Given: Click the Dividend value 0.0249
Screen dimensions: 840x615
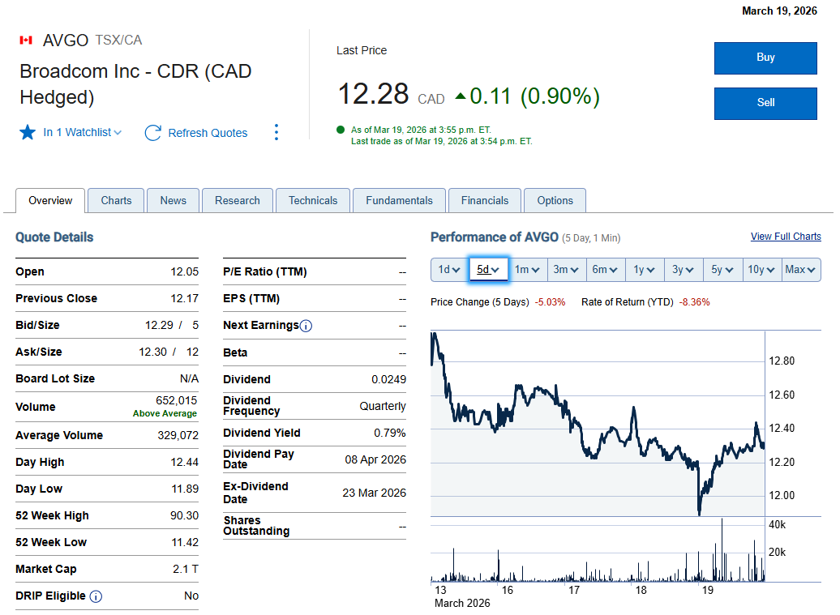Looking at the screenshot, I should pos(389,379).
